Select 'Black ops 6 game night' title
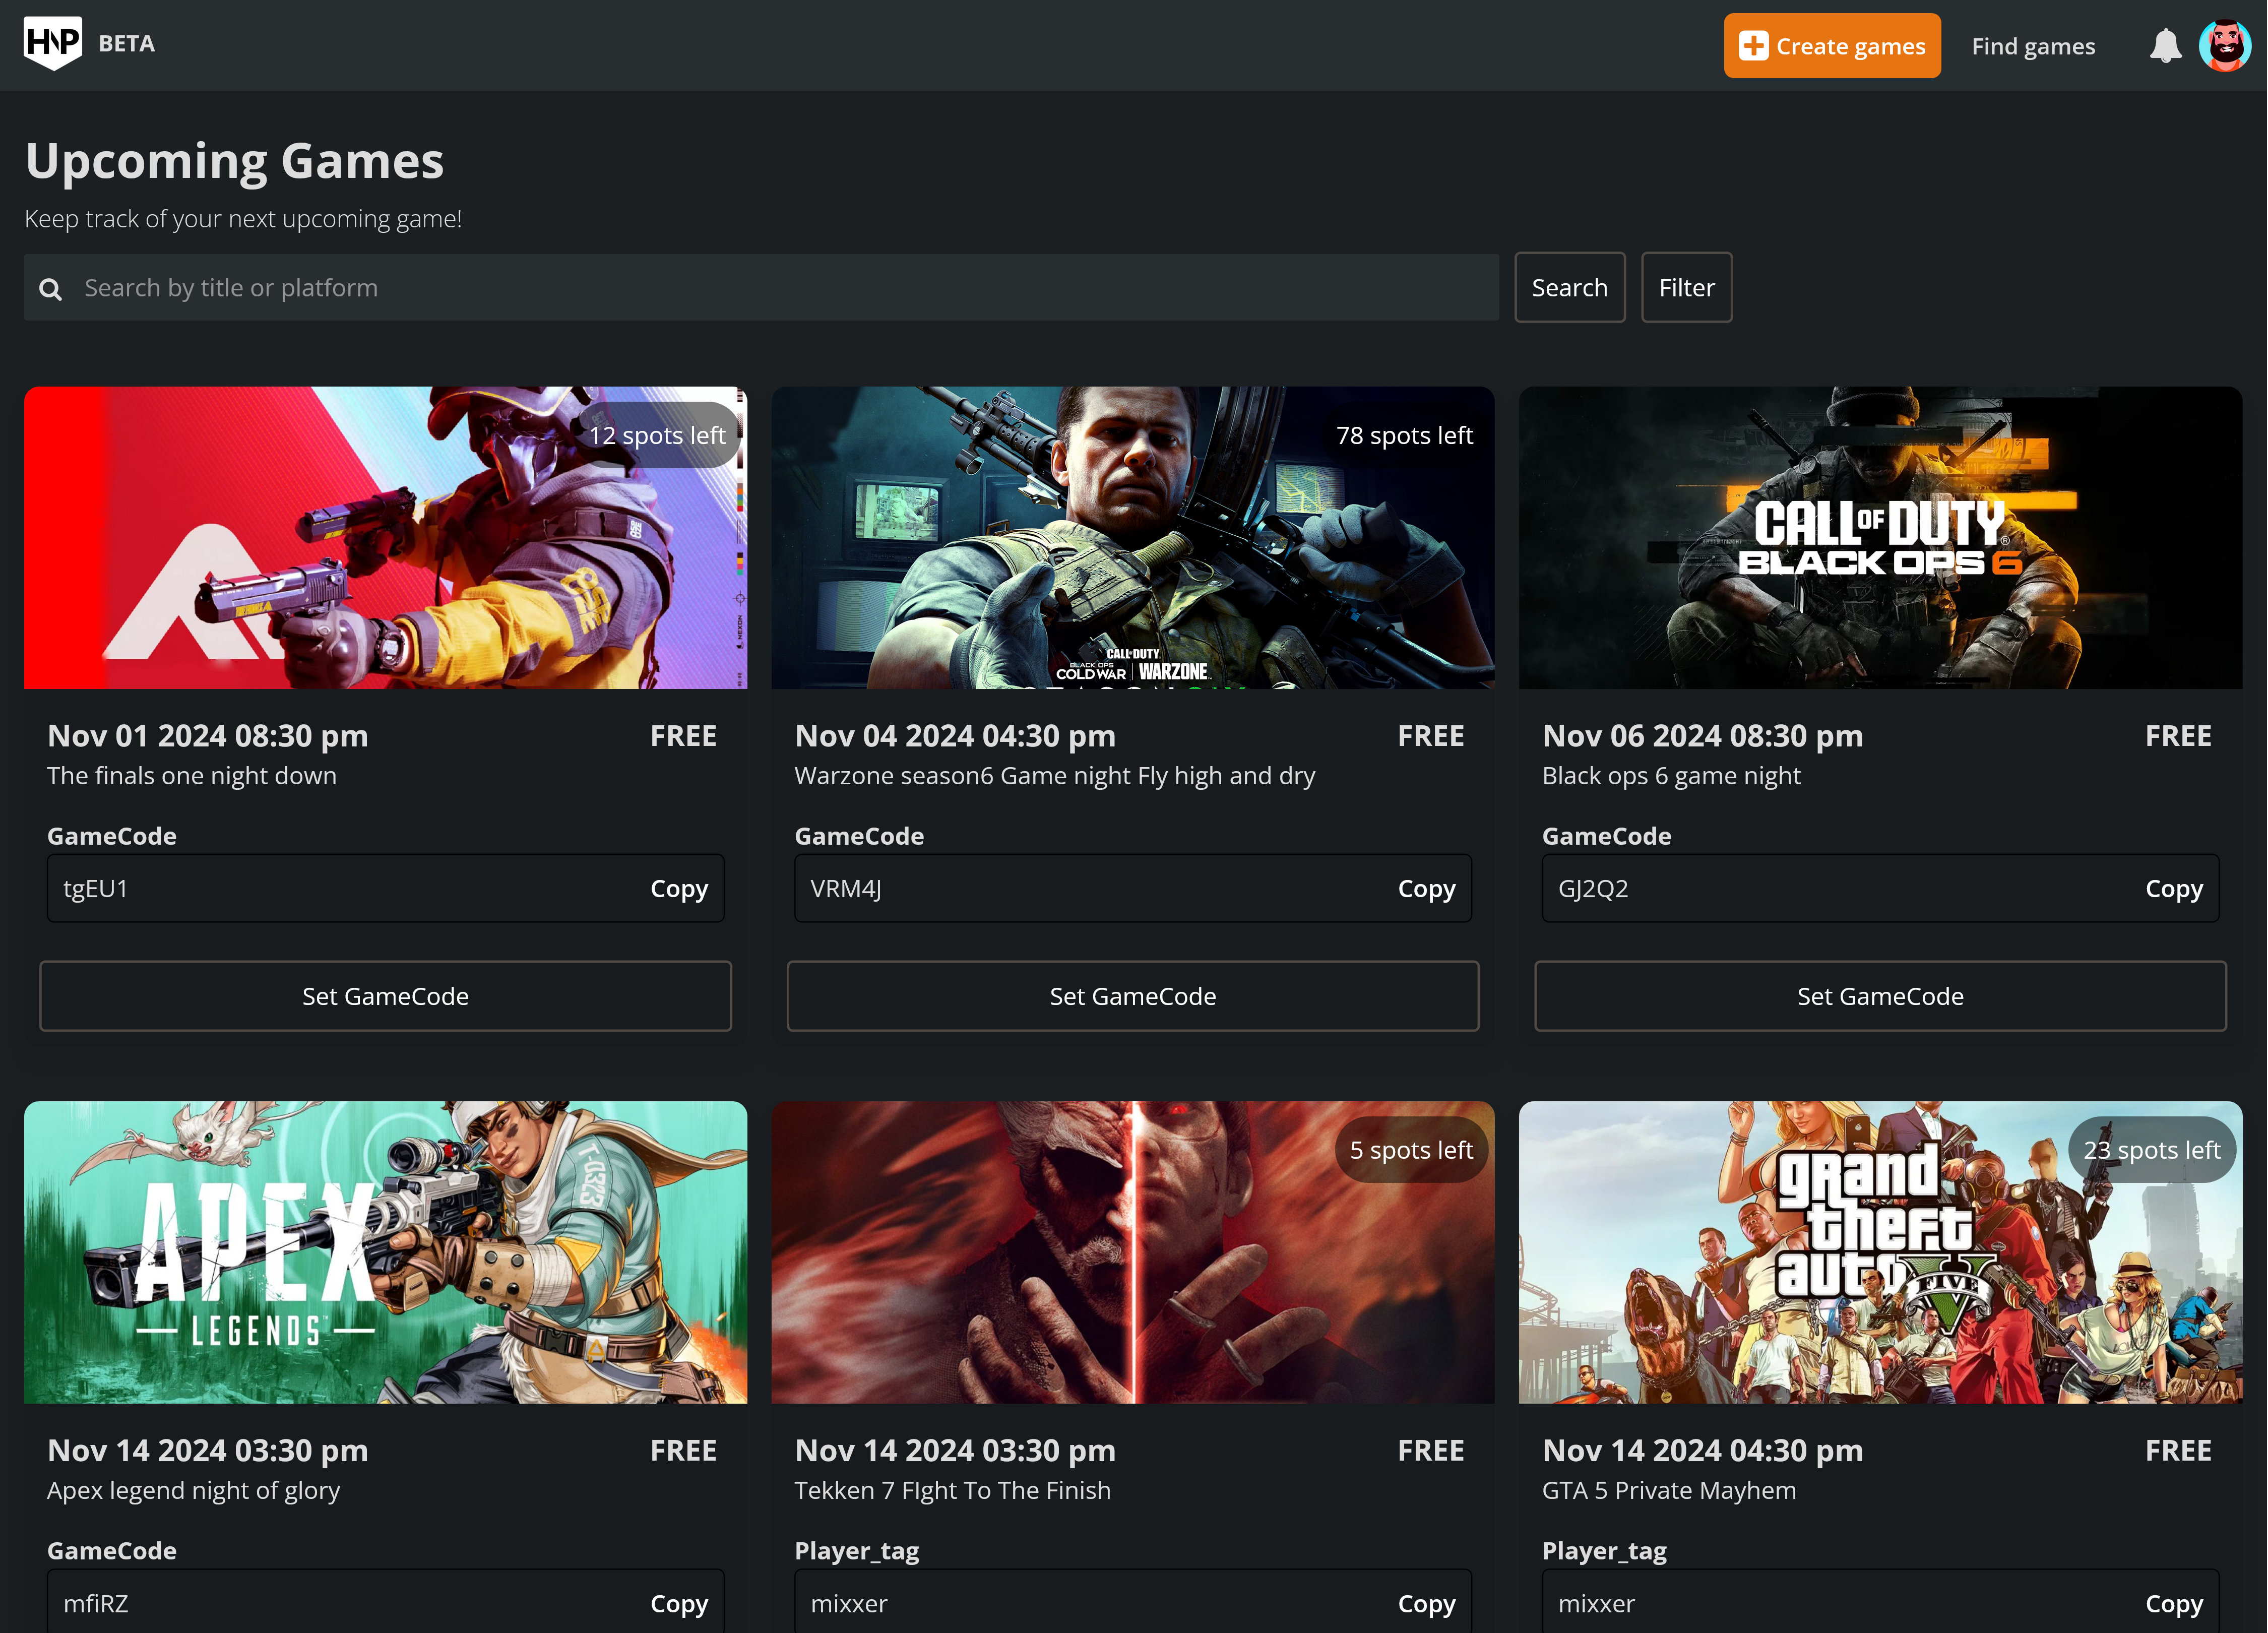Screen dimensions: 2268x1633 point(1671,776)
